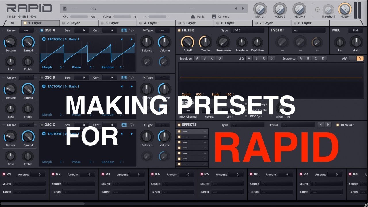The width and height of the screenshot is (368, 207).
Task: Click the OSC A wavetable stack icon
Action: [x=44, y=39]
